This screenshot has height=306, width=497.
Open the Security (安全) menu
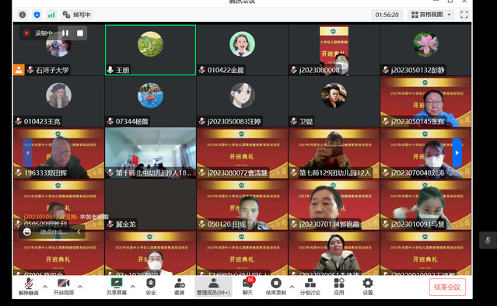coord(151,287)
